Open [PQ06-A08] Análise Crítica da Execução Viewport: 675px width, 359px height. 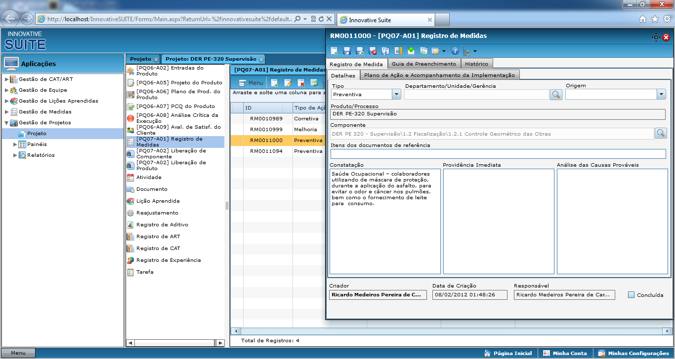(174, 118)
